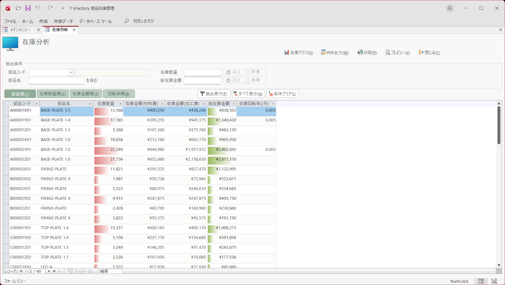The image size is (505, 285).
Task: Switch to the form view icon in the status bar
Action: point(481,281)
